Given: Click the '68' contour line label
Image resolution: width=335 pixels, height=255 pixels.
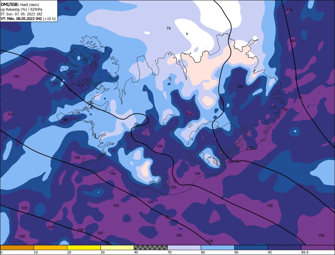Looking at the screenshot, I should point(300,97).
